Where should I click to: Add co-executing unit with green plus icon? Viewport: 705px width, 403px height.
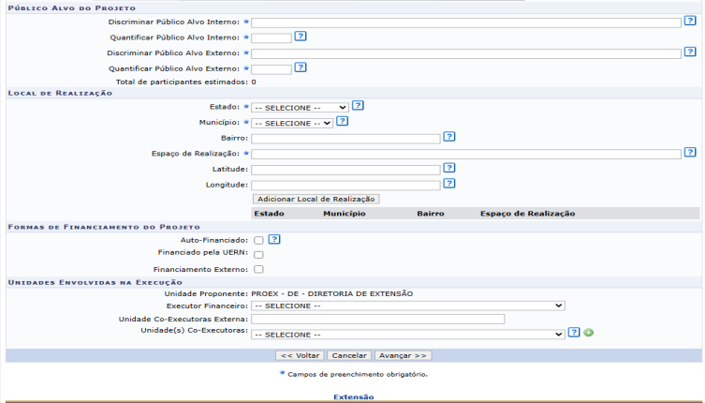point(589,333)
